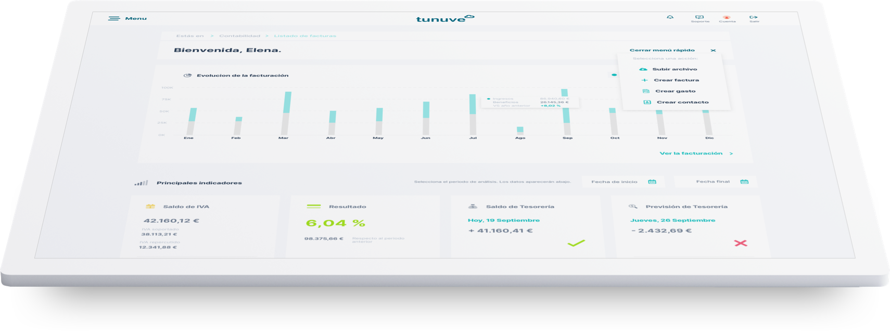Image resolution: width=890 pixels, height=331 pixels.
Task: Click the Mar bar in the chart
Action: 286,113
